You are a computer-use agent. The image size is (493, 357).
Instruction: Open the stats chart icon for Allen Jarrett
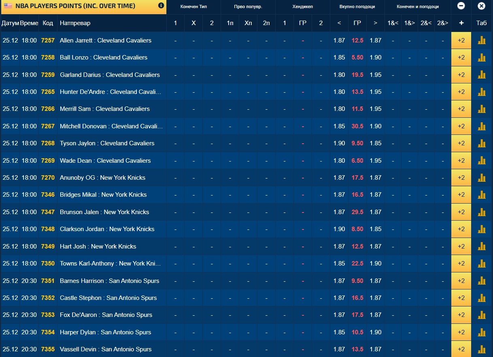[x=482, y=40]
